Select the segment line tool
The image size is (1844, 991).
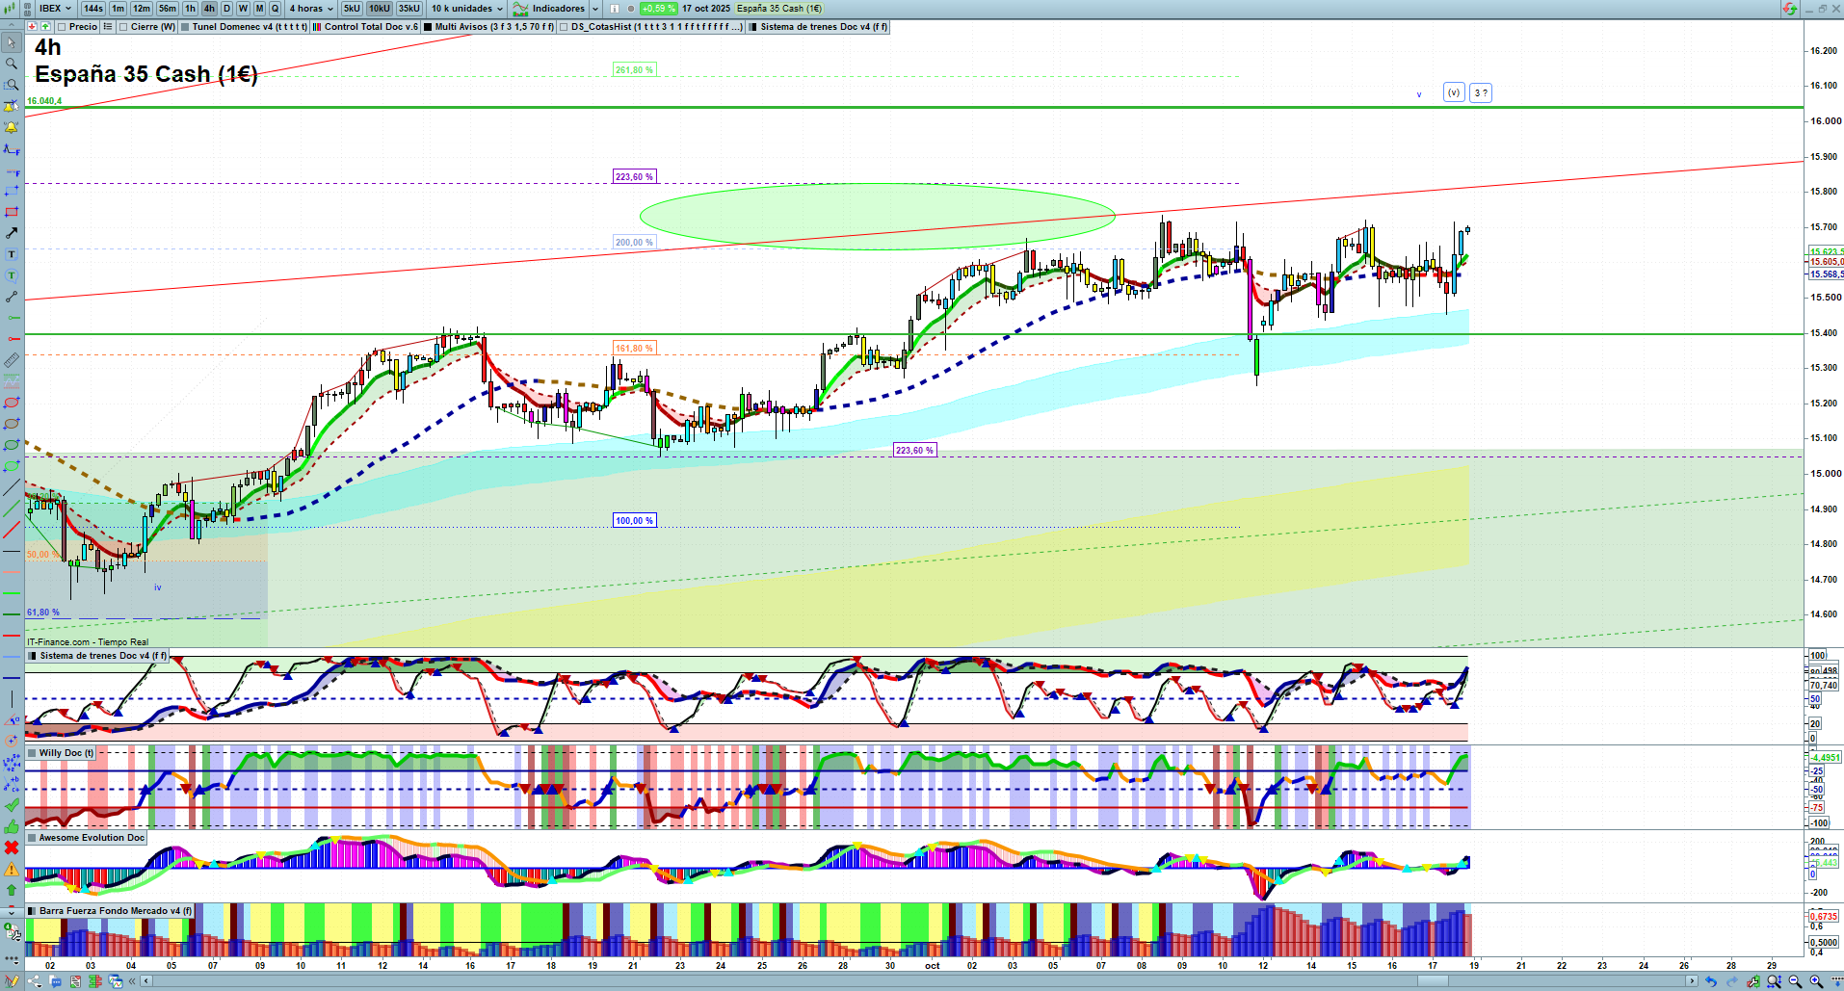(x=12, y=297)
